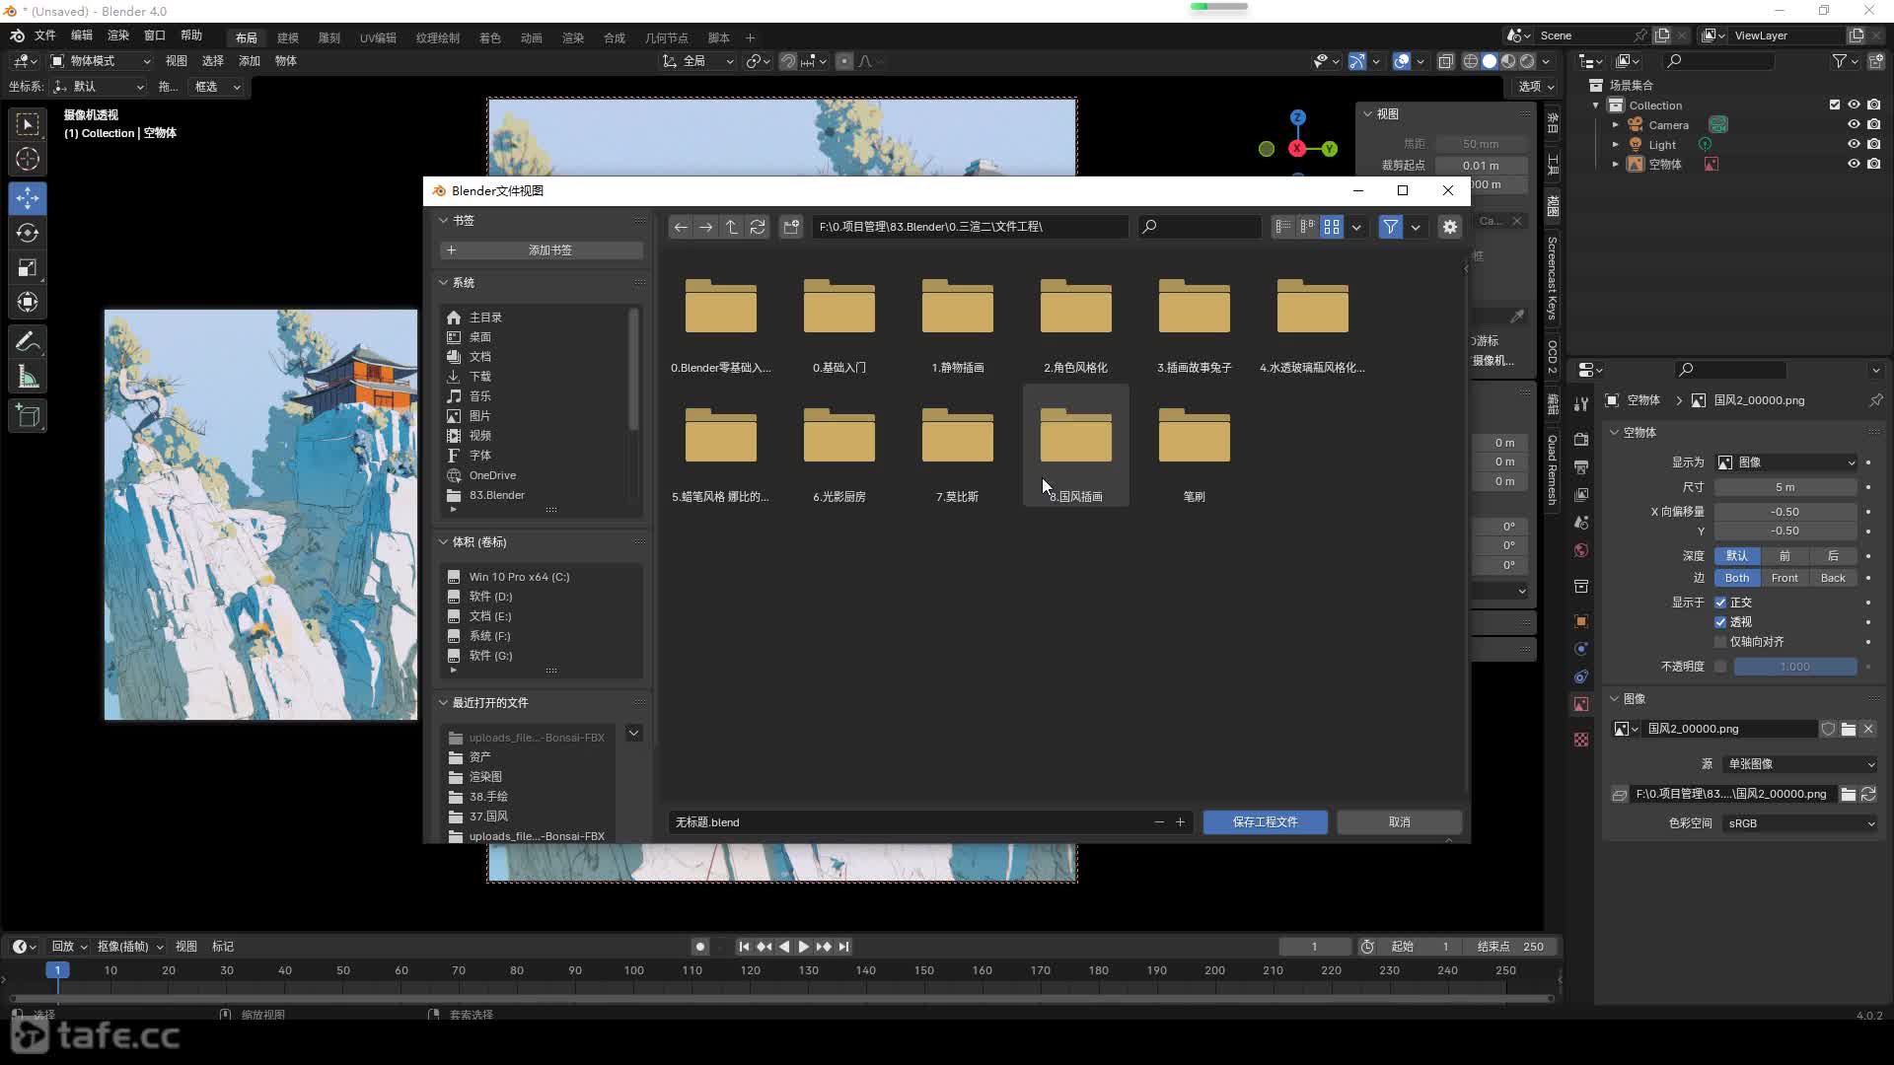Toggle viewport overlays
The height and width of the screenshot is (1065, 1894).
pos(1402,61)
